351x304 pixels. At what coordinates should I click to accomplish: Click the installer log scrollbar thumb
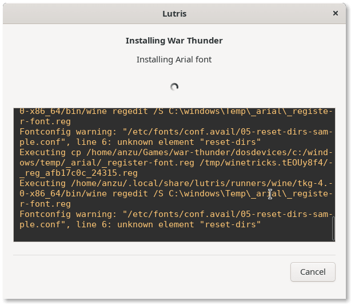point(333,228)
